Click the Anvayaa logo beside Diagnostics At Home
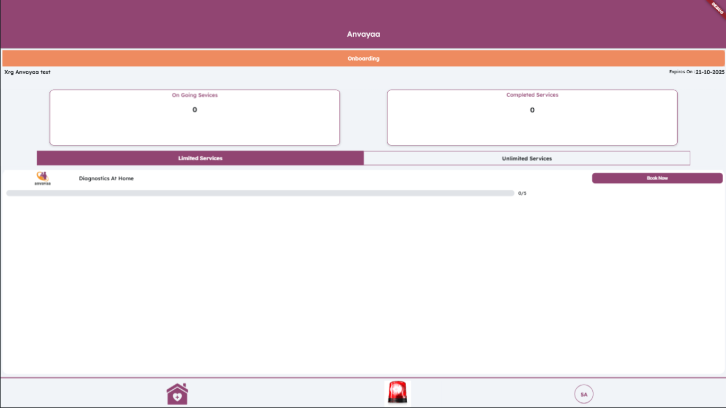Screen dimensions: 726x408 tap(43, 178)
